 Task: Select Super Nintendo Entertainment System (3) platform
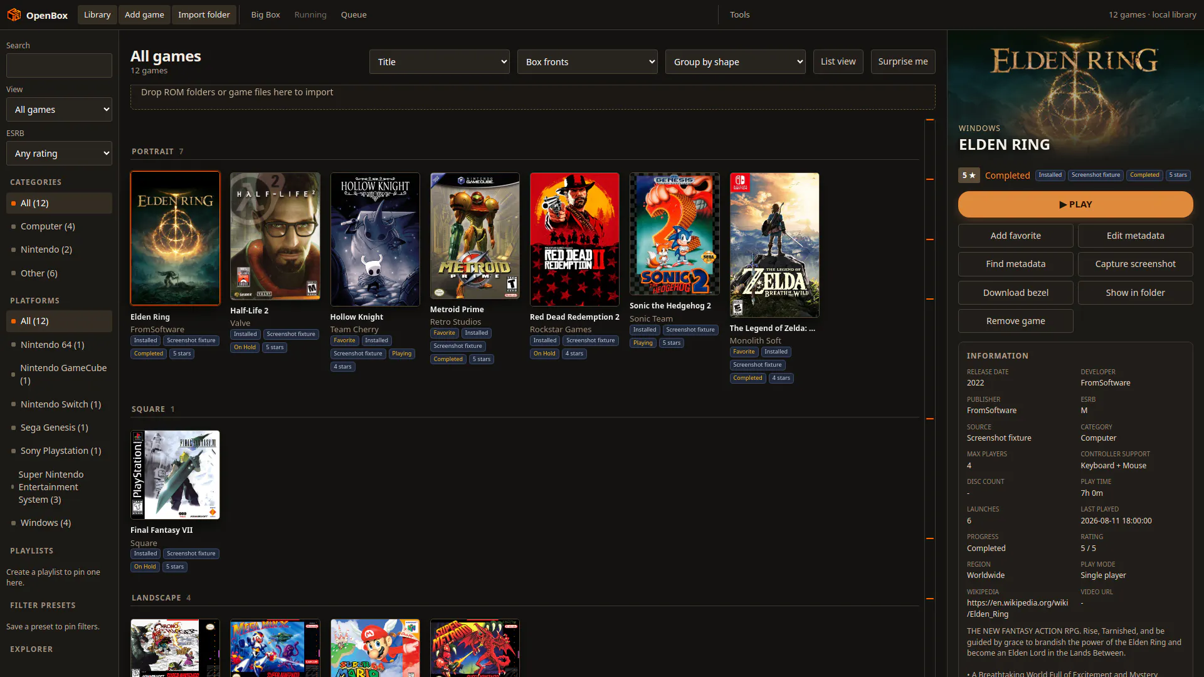pos(59,487)
